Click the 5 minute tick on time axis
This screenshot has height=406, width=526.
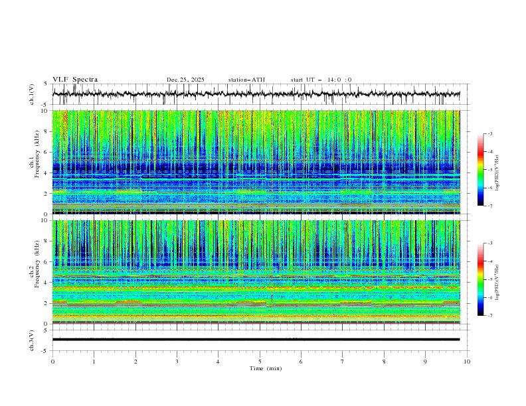[260, 362]
